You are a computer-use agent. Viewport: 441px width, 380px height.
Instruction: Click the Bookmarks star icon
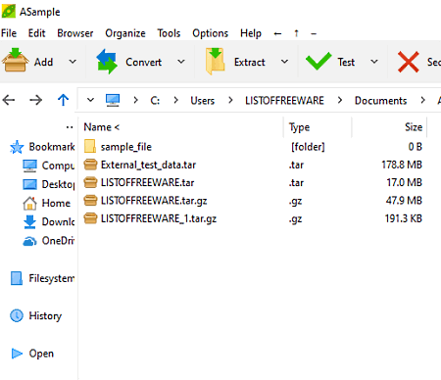17,147
